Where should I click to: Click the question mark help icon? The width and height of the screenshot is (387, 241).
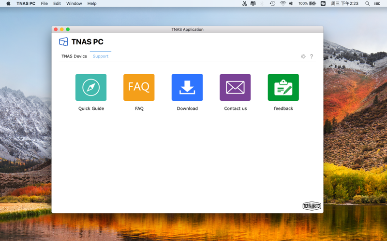[312, 56]
